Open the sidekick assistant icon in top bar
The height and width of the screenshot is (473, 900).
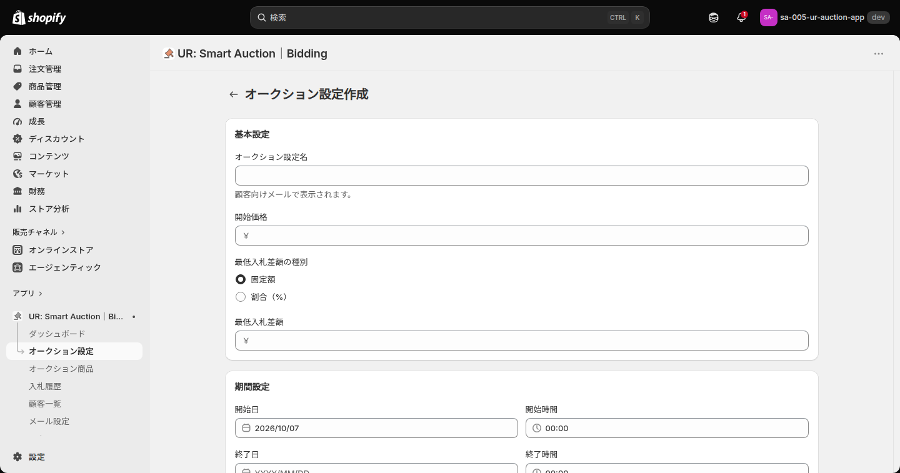pos(714,17)
